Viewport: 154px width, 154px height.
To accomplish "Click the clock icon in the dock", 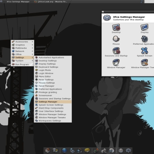I will pyautogui.click(x=121, y=151).
